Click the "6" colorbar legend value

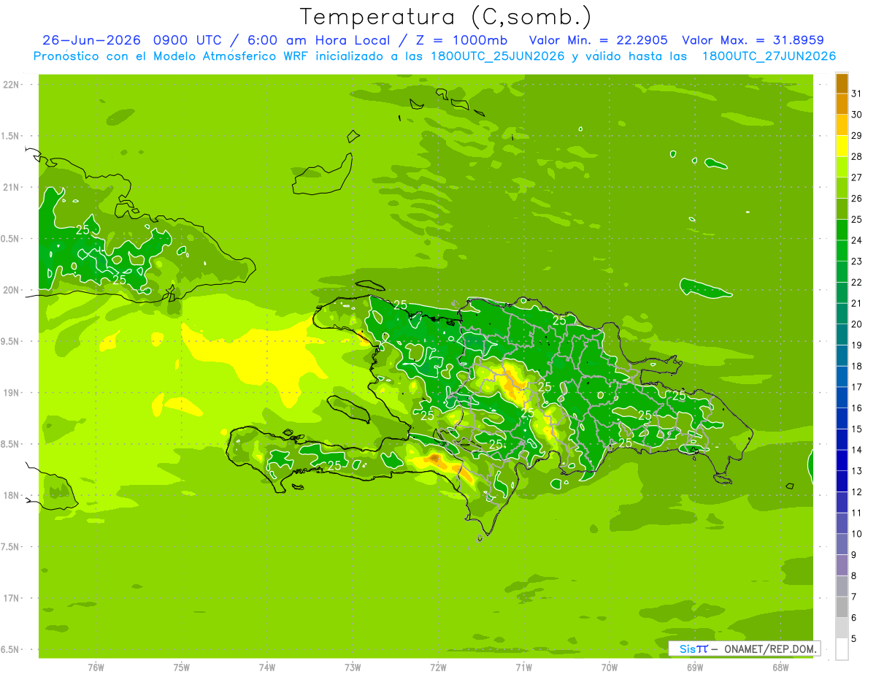click(x=853, y=618)
